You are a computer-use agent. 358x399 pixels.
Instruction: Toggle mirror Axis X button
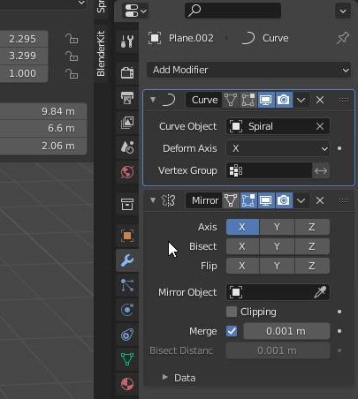coord(242,227)
